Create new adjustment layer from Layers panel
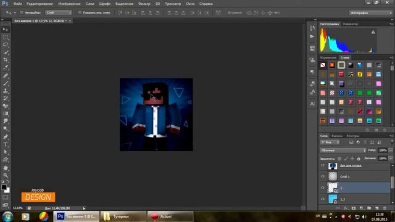 (x=362, y=208)
